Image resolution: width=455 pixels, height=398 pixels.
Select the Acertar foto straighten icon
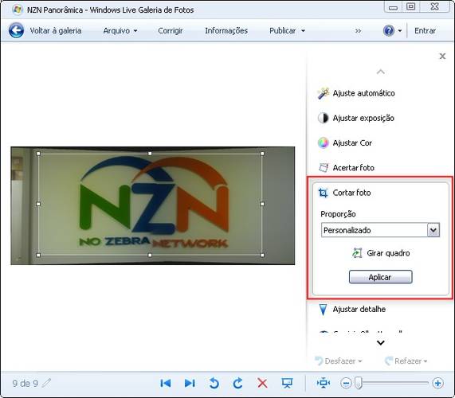(x=324, y=167)
